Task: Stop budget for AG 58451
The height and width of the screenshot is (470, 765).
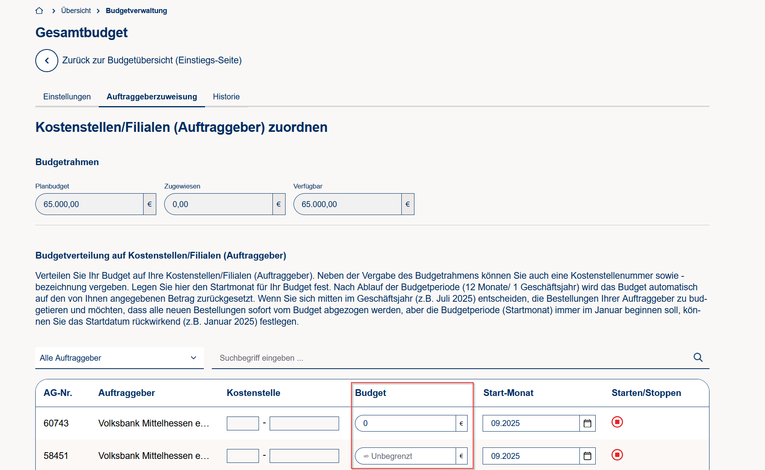Action: tap(617, 455)
